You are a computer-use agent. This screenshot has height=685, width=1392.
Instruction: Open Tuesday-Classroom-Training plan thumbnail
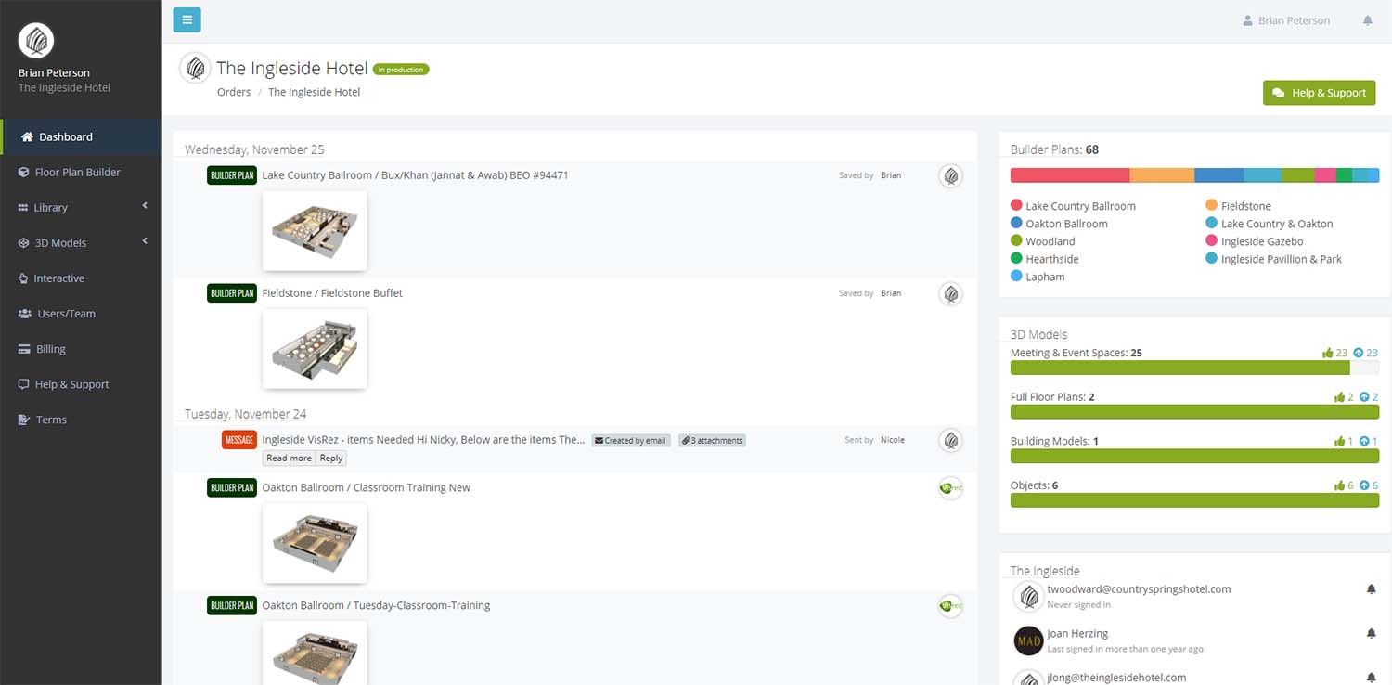point(315,653)
